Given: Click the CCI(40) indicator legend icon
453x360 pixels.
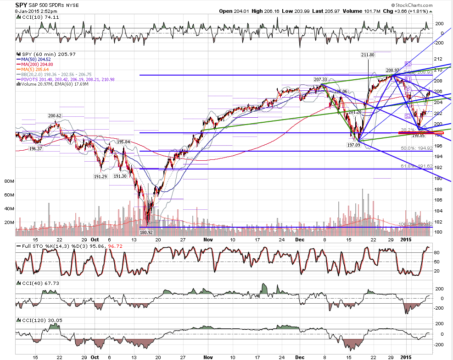Looking at the screenshot, I should [x=18, y=283].
